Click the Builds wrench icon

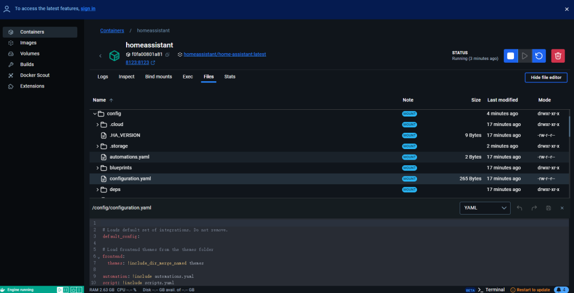pyautogui.click(x=11, y=64)
